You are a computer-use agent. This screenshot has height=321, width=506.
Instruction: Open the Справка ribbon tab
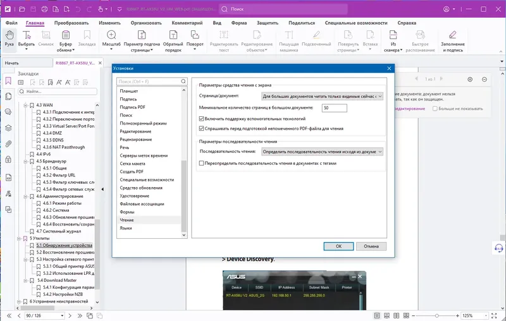click(x=407, y=23)
